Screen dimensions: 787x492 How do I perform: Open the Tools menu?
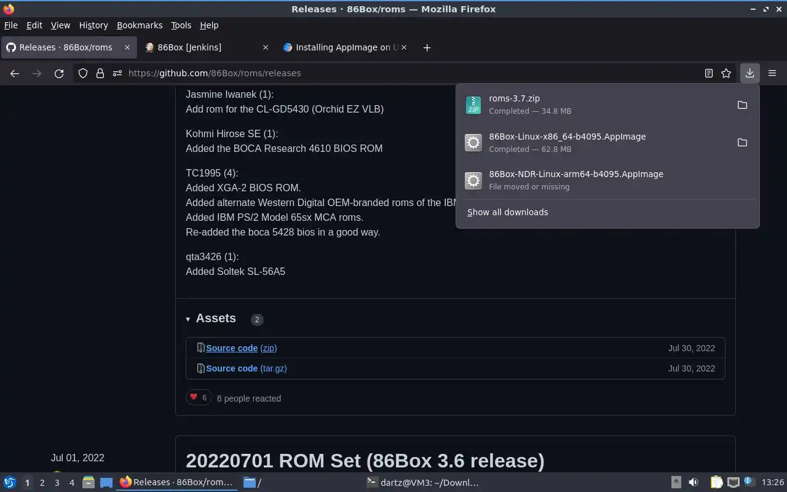point(181,25)
